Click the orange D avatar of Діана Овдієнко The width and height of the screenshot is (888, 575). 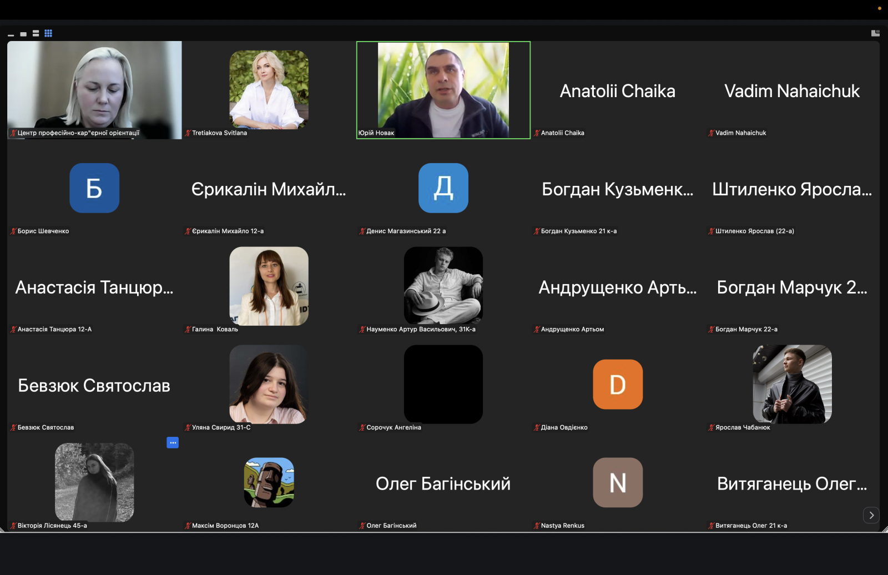(618, 384)
